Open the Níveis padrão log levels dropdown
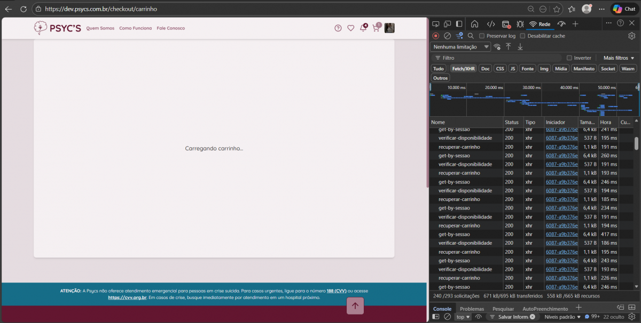The height and width of the screenshot is (323, 641). click(562, 317)
